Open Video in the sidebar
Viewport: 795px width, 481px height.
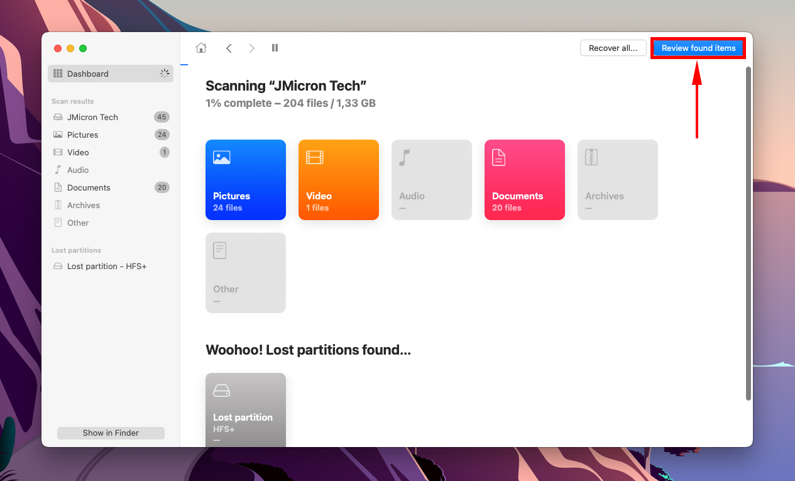(x=111, y=152)
